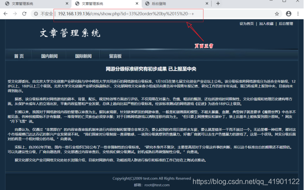
Task: Select the active second 文章管理系统 tab
Action: (x=106, y=4)
